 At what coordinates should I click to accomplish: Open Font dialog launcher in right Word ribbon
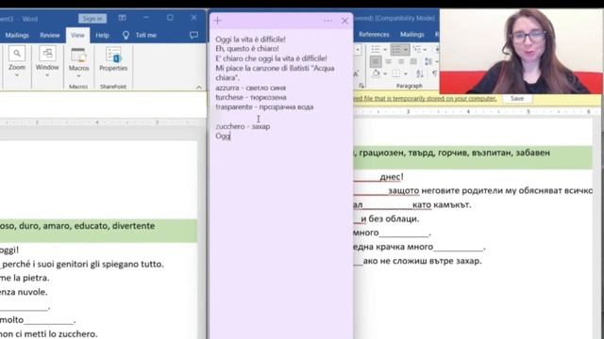361,86
